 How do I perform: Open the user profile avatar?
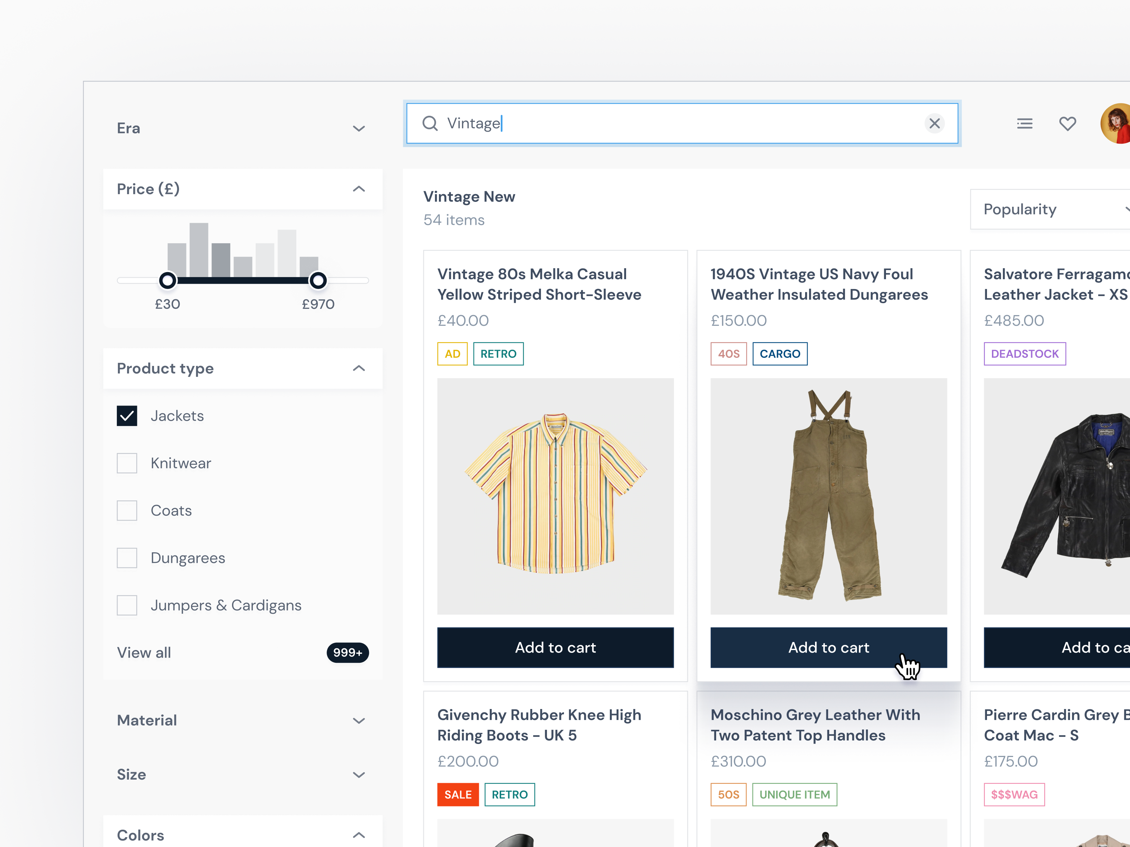click(1115, 124)
